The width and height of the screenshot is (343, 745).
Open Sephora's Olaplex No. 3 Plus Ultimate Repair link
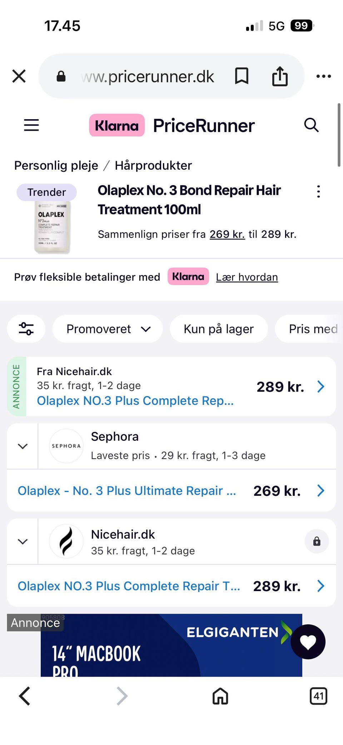pyautogui.click(x=127, y=490)
